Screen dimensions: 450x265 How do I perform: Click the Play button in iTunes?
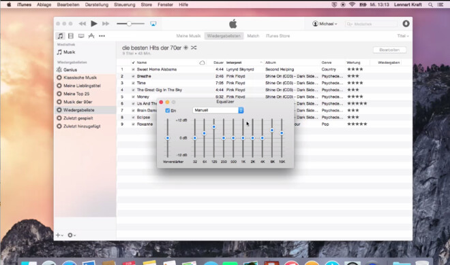tap(94, 24)
